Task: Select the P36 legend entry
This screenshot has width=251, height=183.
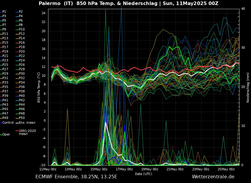Action: coord(22,87)
